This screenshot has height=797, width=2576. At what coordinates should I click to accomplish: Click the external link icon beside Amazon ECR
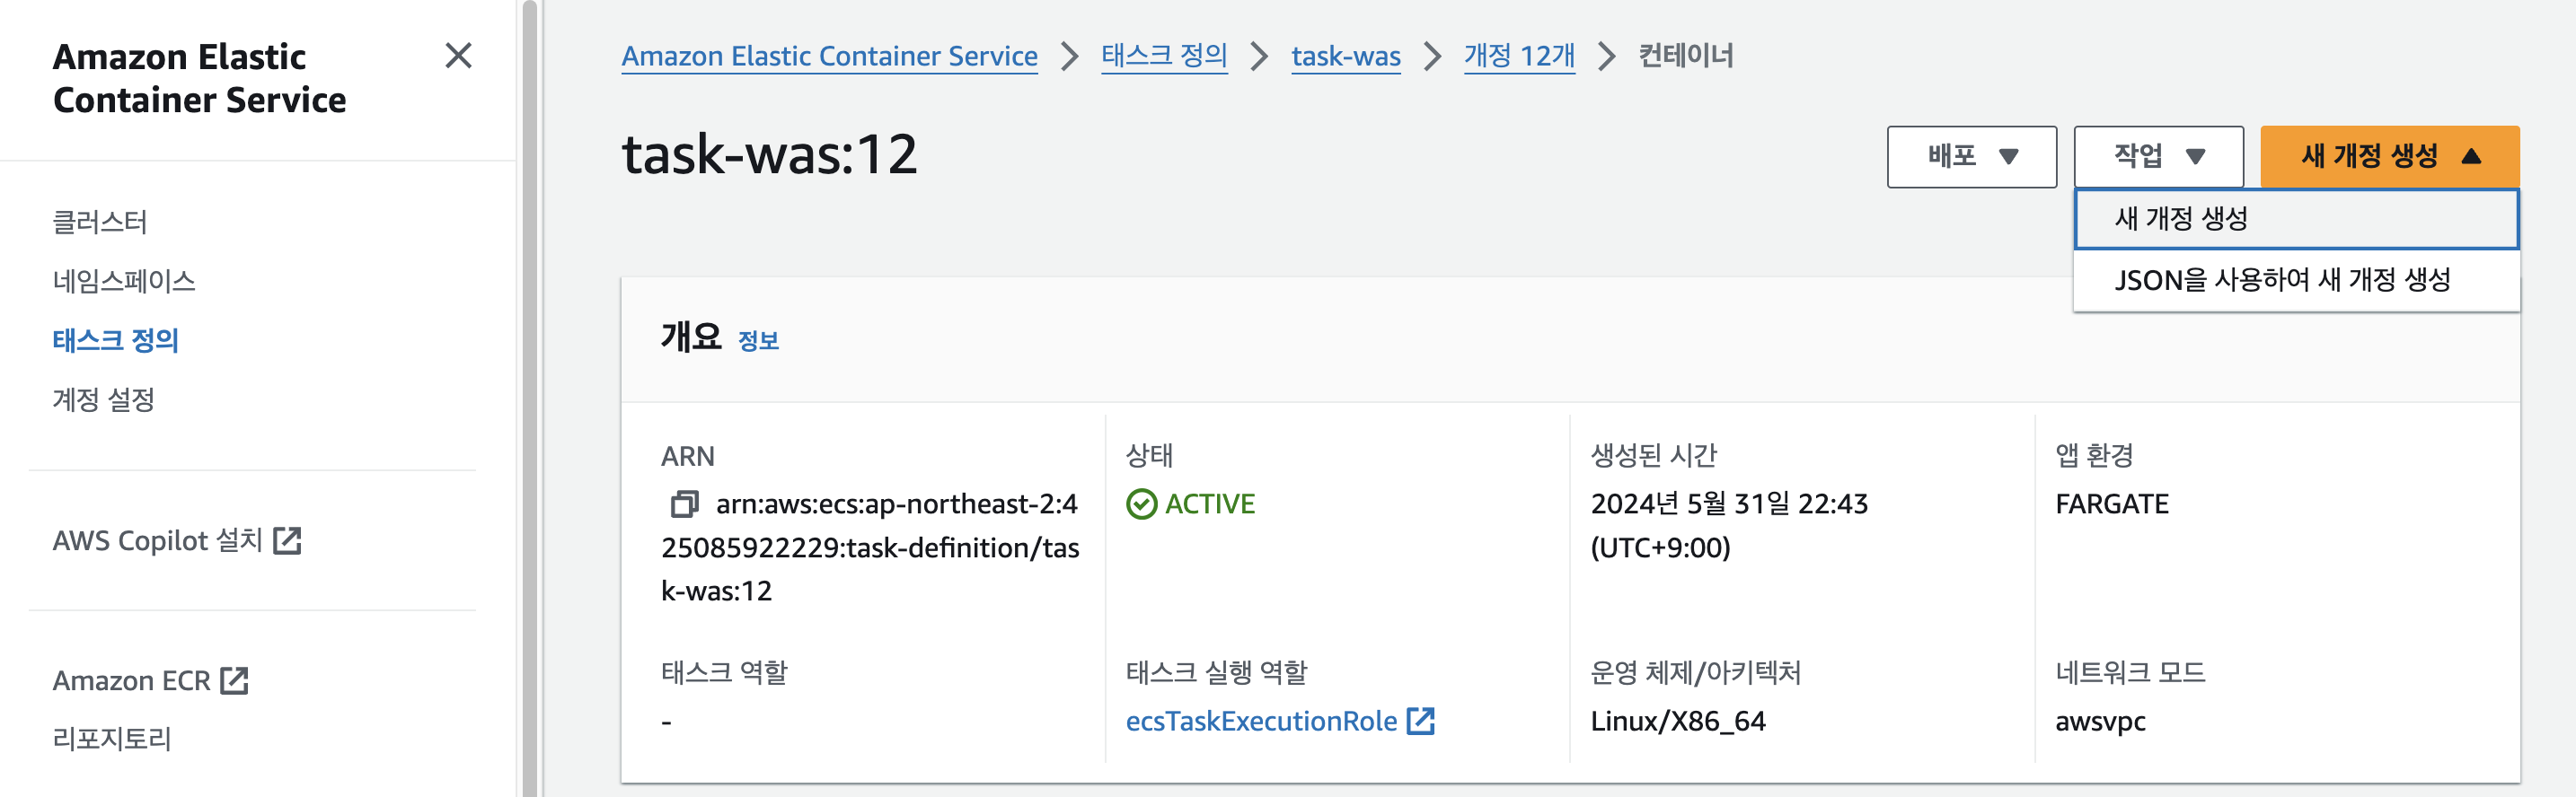coord(234,680)
